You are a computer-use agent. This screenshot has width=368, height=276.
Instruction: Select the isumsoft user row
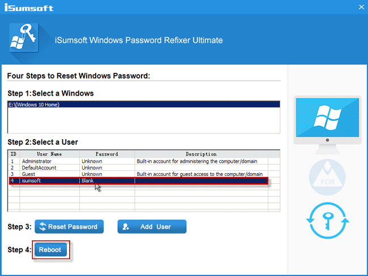(139, 180)
